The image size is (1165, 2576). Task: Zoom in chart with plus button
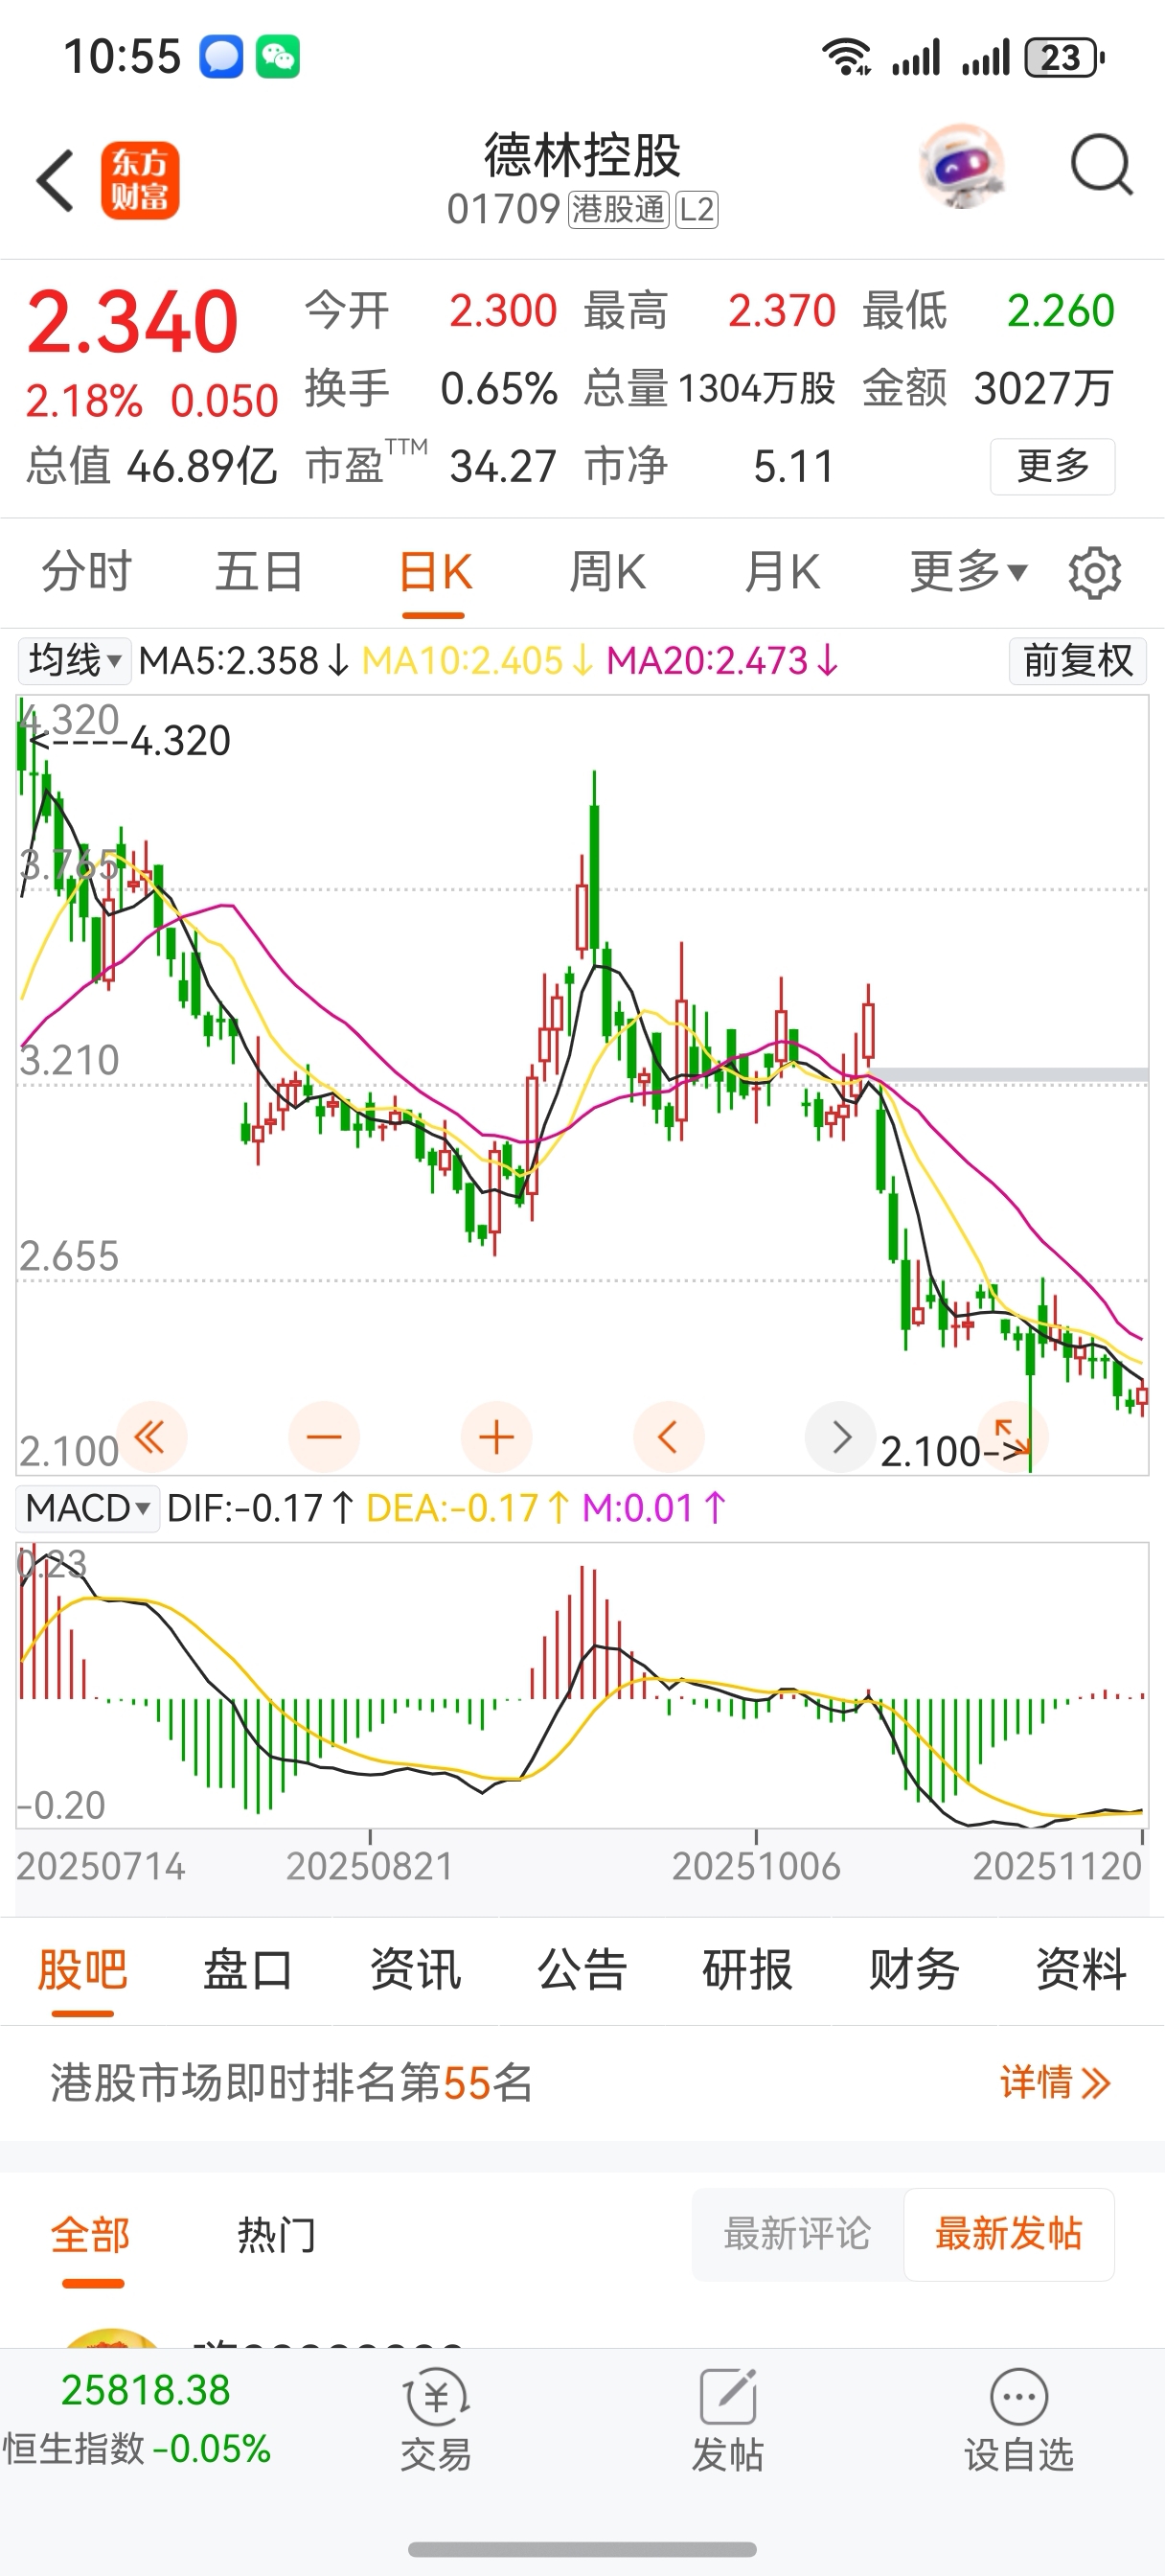[496, 1438]
